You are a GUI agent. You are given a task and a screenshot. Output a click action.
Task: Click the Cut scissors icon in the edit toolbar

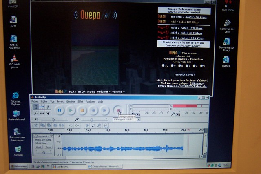(36, 125)
